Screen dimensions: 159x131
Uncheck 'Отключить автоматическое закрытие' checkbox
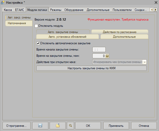coord(38,43)
